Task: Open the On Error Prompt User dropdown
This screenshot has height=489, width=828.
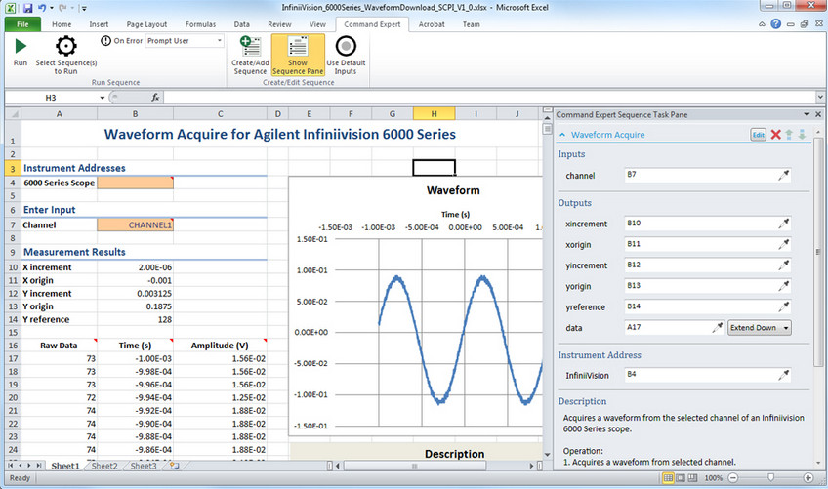Action: click(220, 41)
